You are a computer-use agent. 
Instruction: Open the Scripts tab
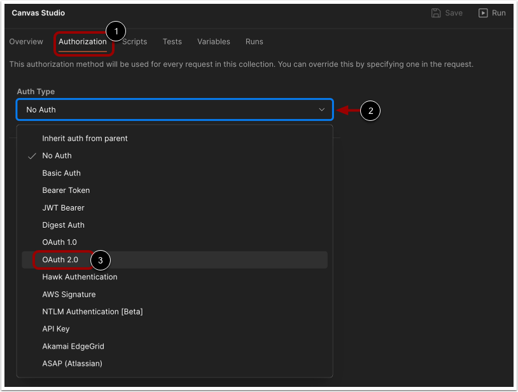point(134,41)
